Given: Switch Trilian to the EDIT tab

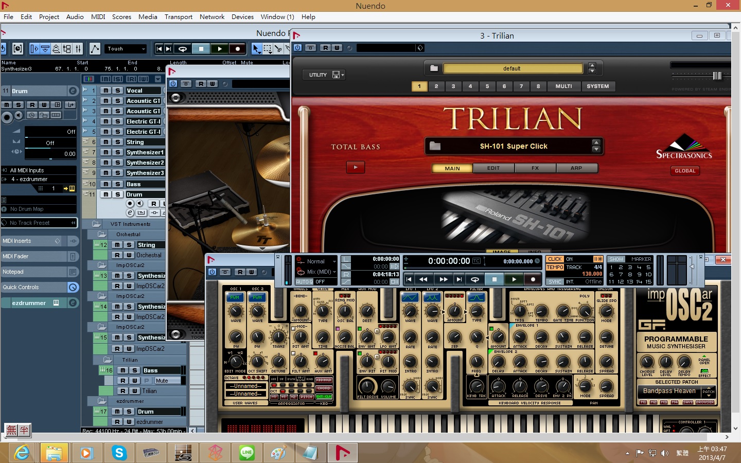Looking at the screenshot, I should (493, 168).
